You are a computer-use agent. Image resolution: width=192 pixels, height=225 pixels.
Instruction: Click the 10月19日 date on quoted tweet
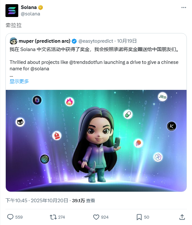[x=127, y=41]
